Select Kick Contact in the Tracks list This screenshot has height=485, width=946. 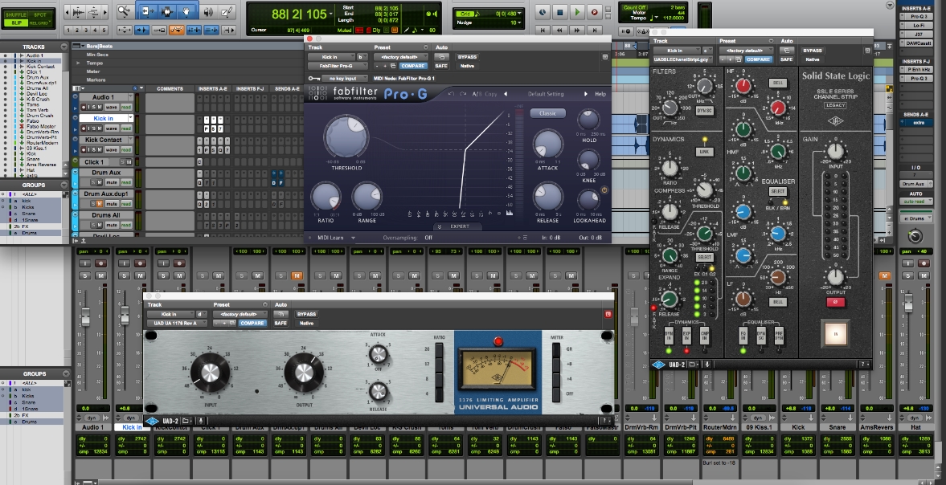(x=40, y=67)
